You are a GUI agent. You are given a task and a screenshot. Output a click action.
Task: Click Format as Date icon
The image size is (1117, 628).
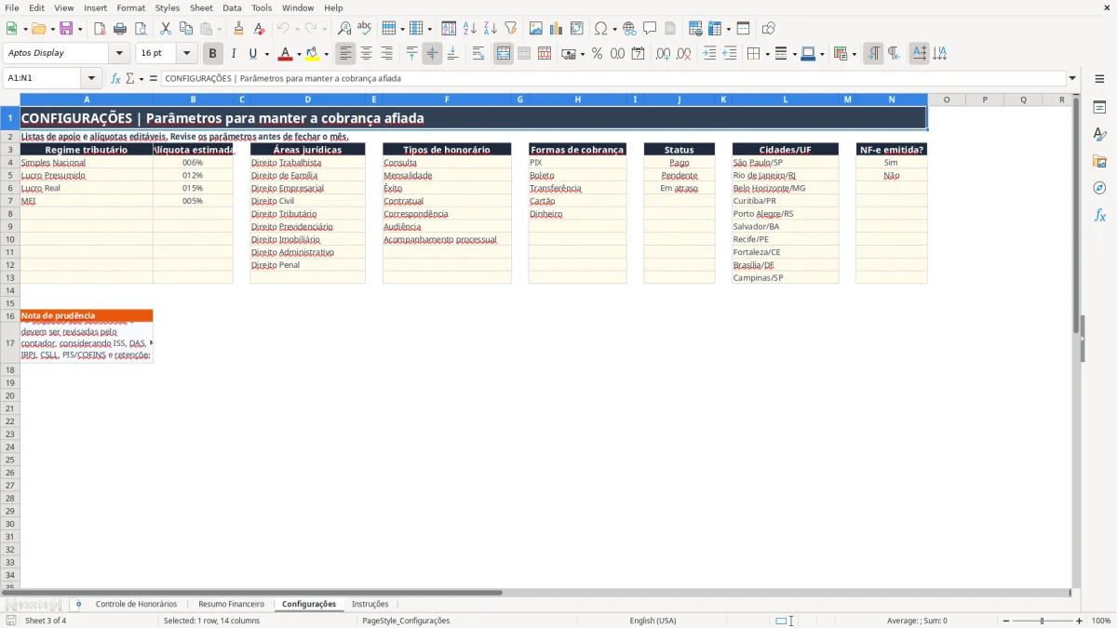coord(638,54)
